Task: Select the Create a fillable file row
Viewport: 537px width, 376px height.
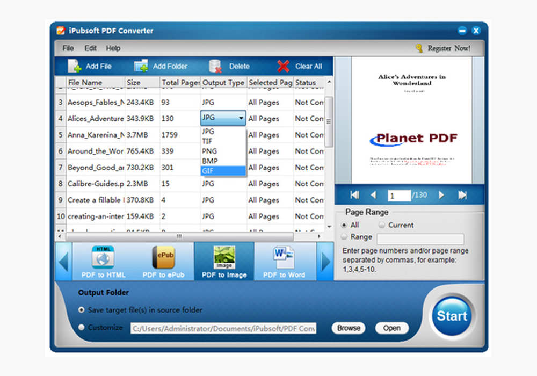Action: click(190, 200)
